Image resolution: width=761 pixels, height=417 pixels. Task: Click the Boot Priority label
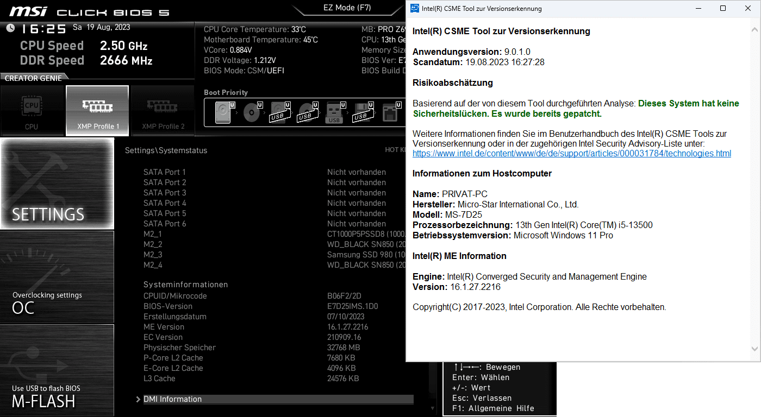[226, 93]
